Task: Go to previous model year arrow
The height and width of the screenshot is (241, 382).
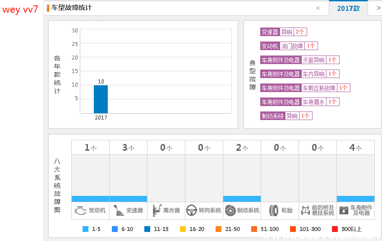Action: click(318, 8)
